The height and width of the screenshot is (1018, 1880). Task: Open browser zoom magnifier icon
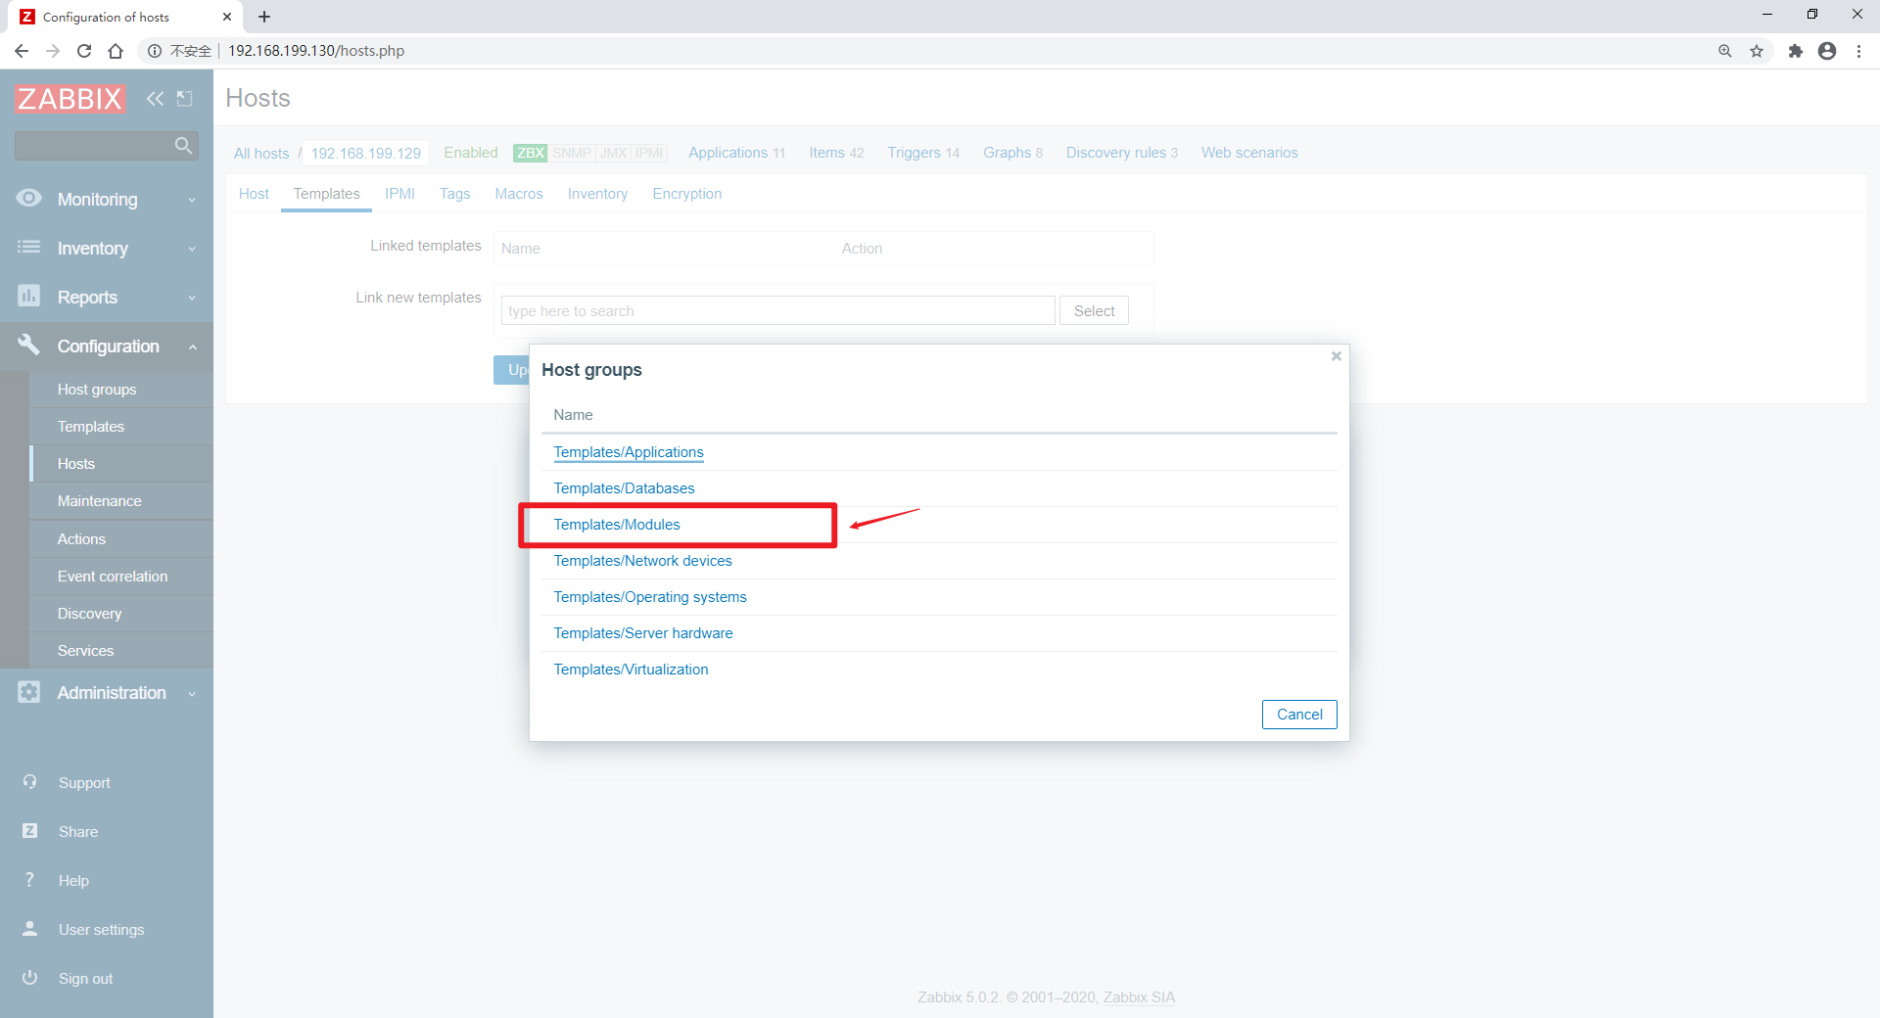pyautogui.click(x=1725, y=51)
